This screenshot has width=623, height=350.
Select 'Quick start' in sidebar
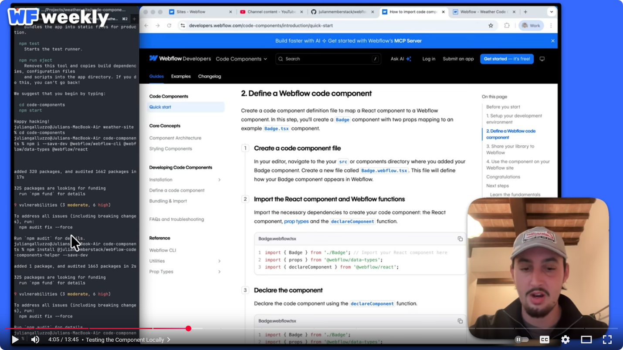(186, 107)
